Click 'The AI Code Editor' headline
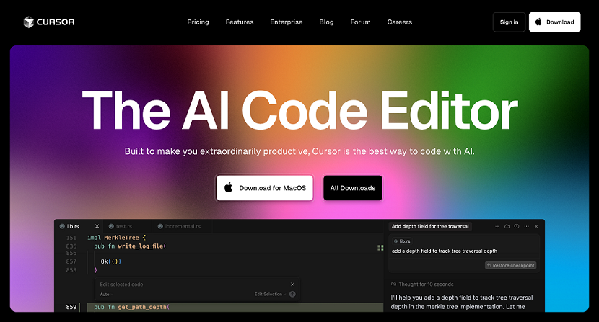Viewport: 599px width, 322px height. (x=300, y=111)
